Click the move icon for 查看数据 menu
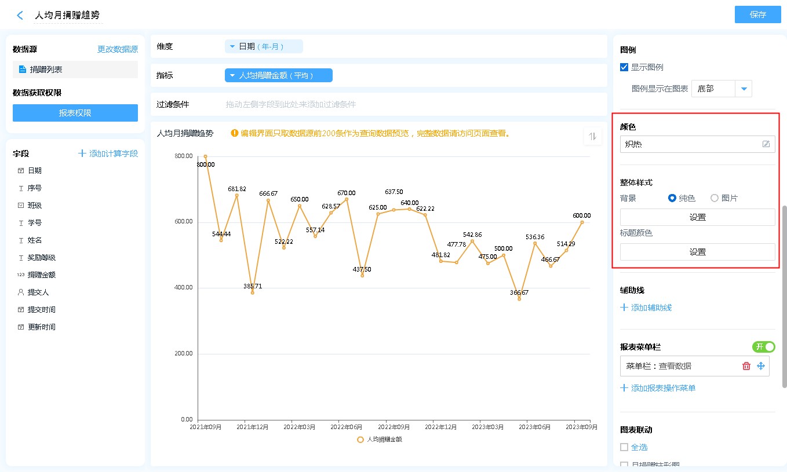787x472 pixels. point(761,366)
